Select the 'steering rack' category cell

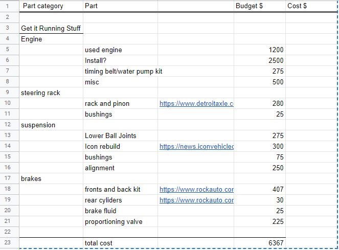[51, 93]
